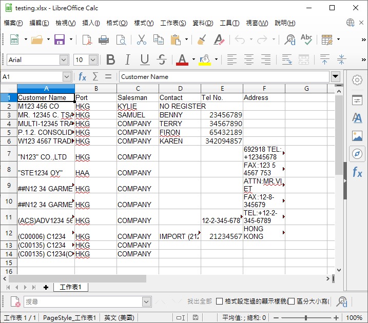This screenshot has width=368, height=323.
Task: Click the Strikethrough text icon
Action: point(162,60)
